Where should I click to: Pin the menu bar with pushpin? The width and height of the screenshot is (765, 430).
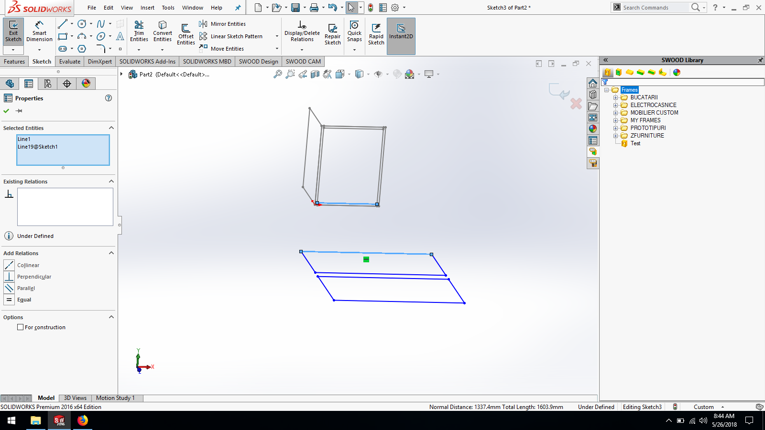click(238, 8)
